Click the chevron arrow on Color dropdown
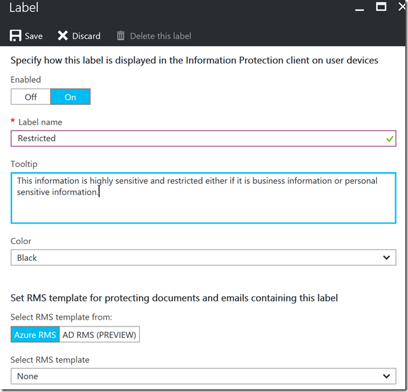408x392 pixels. click(x=386, y=258)
